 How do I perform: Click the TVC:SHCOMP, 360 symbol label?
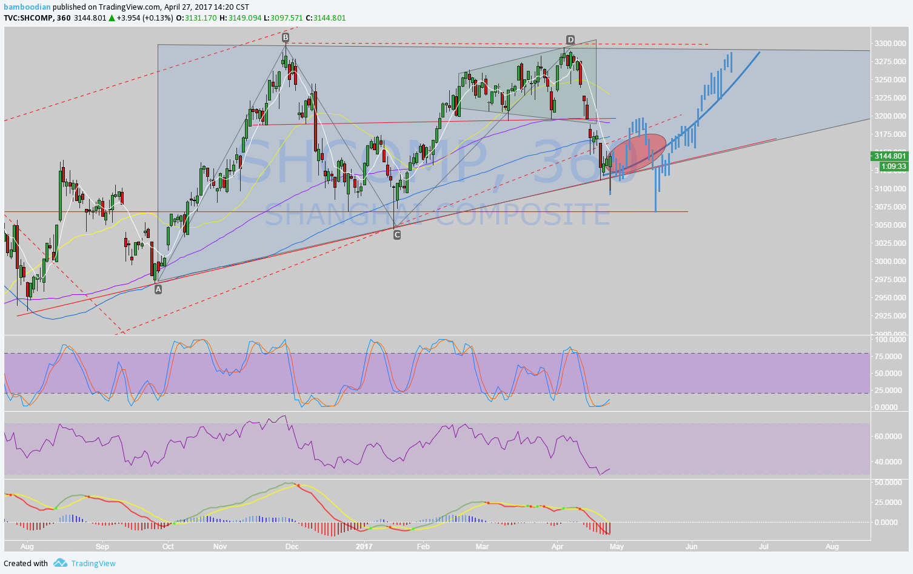tap(38, 18)
